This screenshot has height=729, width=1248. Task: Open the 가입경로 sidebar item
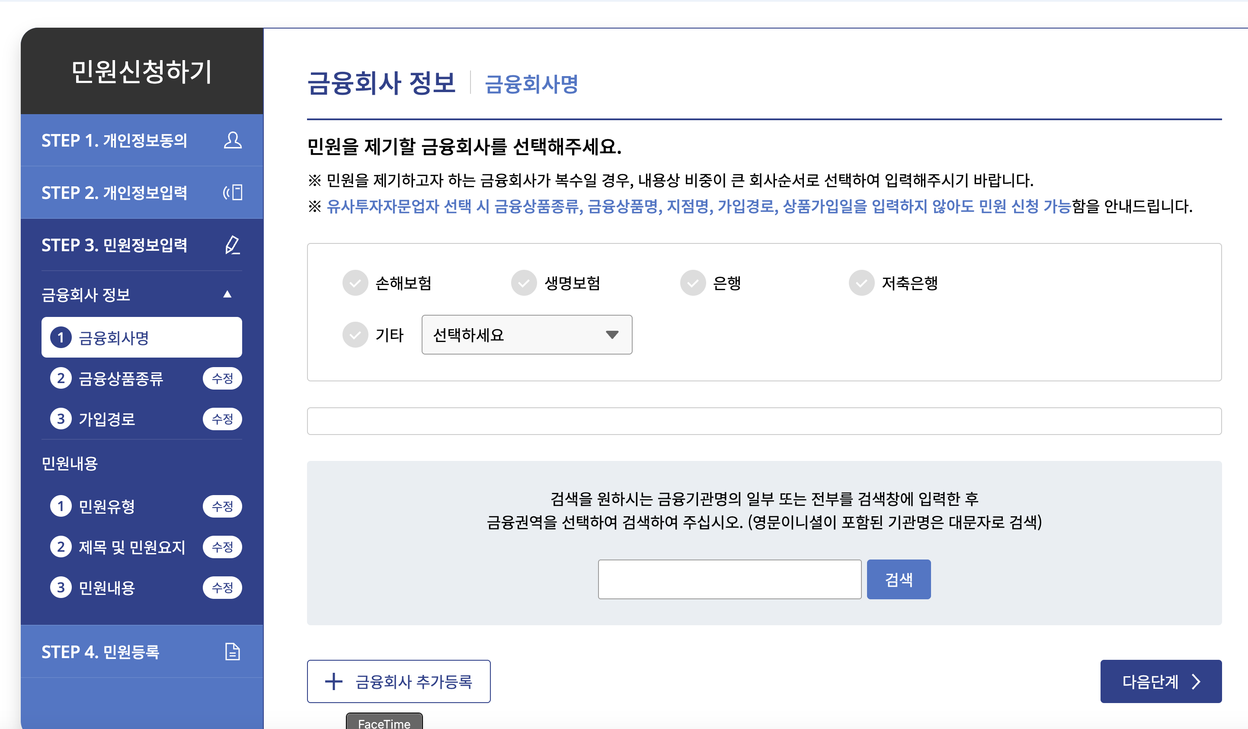[x=107, y=419]
